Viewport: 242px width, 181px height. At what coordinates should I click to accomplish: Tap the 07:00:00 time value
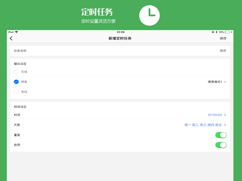(x=215, y=115)
